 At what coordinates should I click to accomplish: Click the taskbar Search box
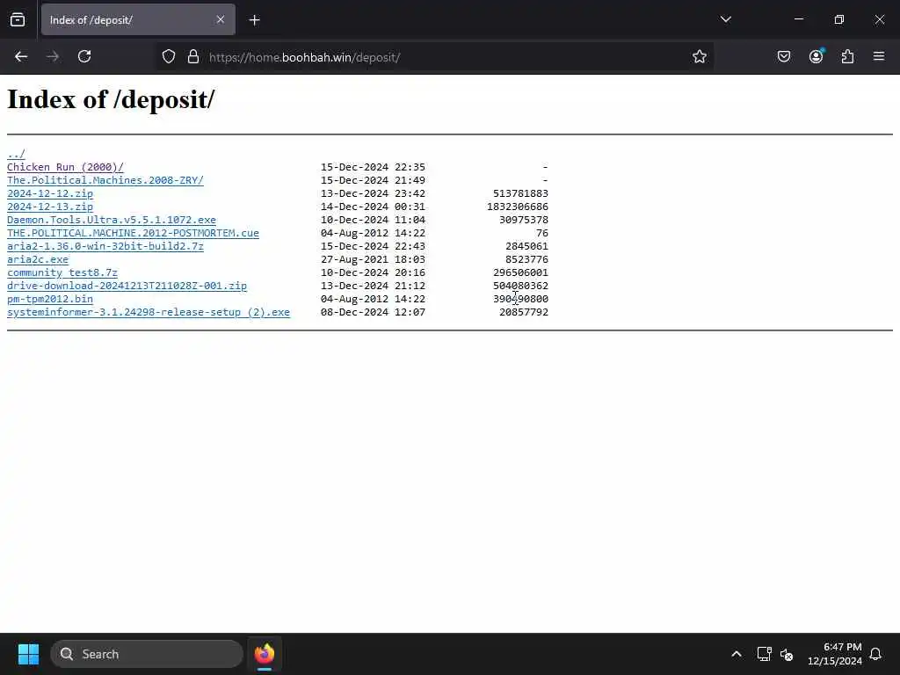click(147, 654)
